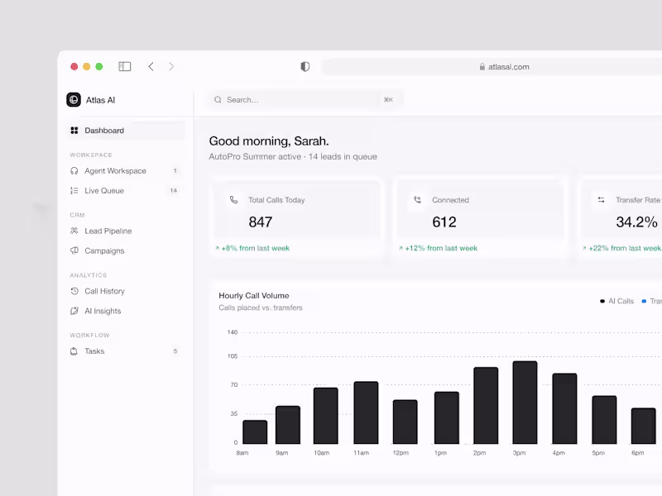Click the 140 y-axis label
Image resolution: width=662 pixels, height=496 pixels.
[x=233, y=332]
